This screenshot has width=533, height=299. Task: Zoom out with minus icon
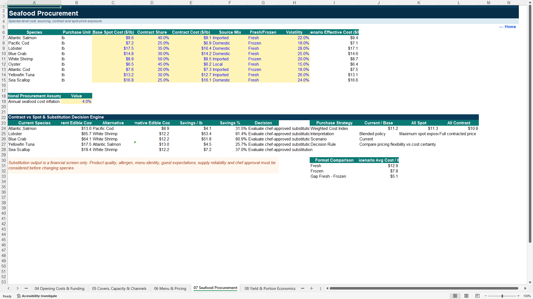point(486,296)
